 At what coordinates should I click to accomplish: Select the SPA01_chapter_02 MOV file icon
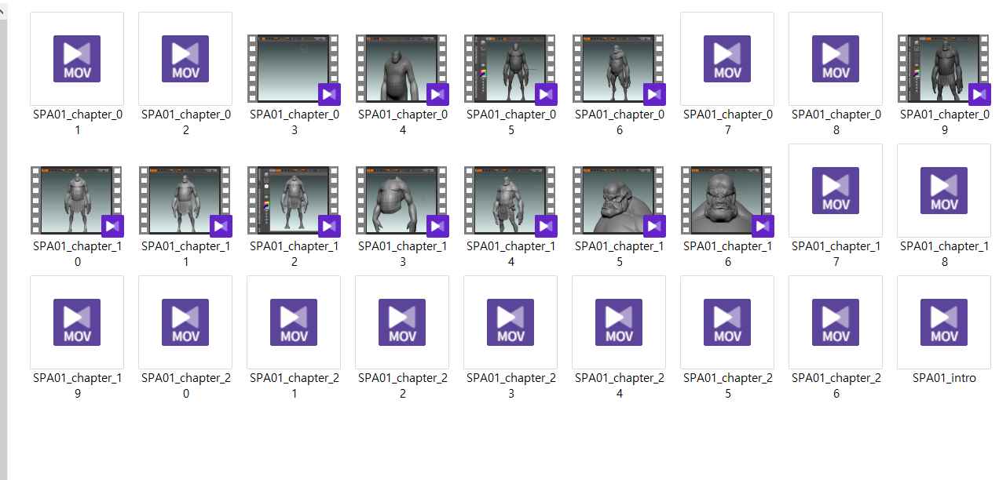click(185, 59)
